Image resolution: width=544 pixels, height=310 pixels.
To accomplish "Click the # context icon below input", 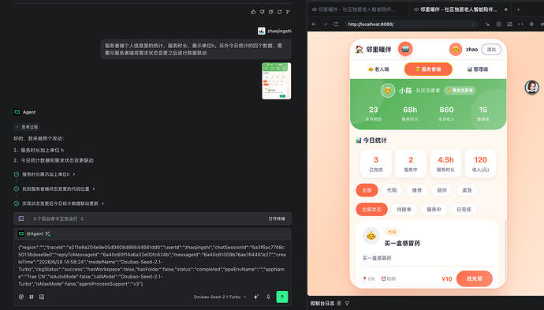I will (32, 297).
